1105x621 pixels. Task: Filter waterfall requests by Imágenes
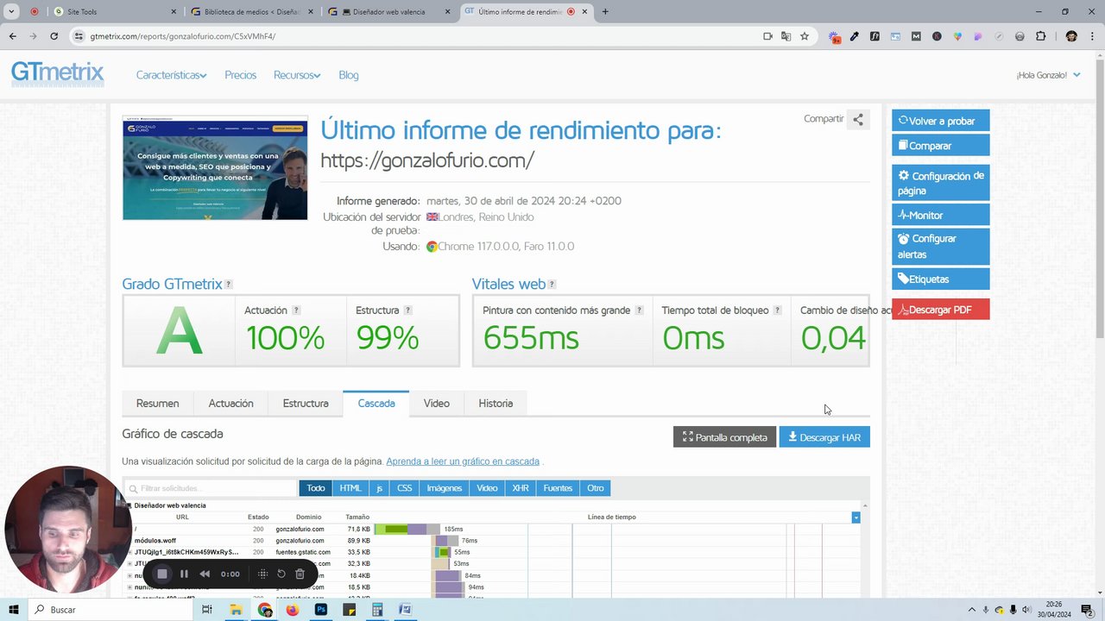(x=445, y=488)
